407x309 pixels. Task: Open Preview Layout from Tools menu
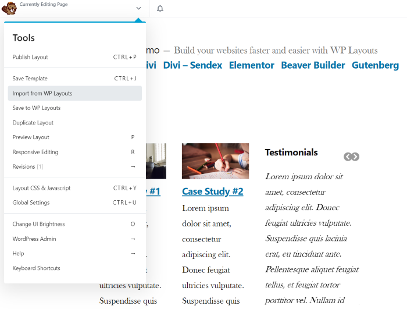coord(75,137)
